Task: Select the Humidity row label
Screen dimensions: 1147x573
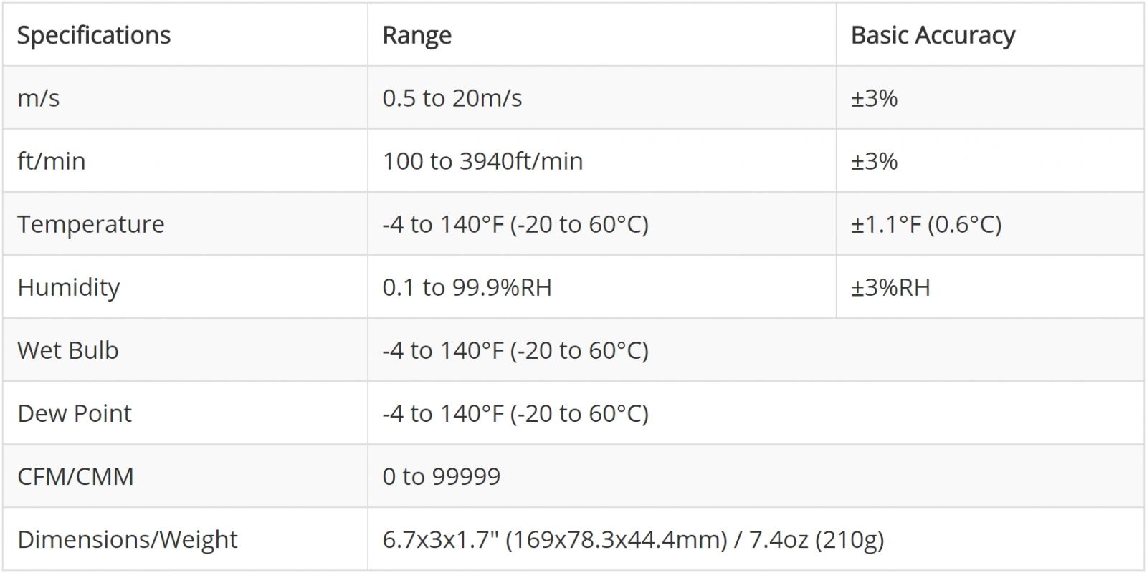Action: pyautogui.click(x=69, y=287)
